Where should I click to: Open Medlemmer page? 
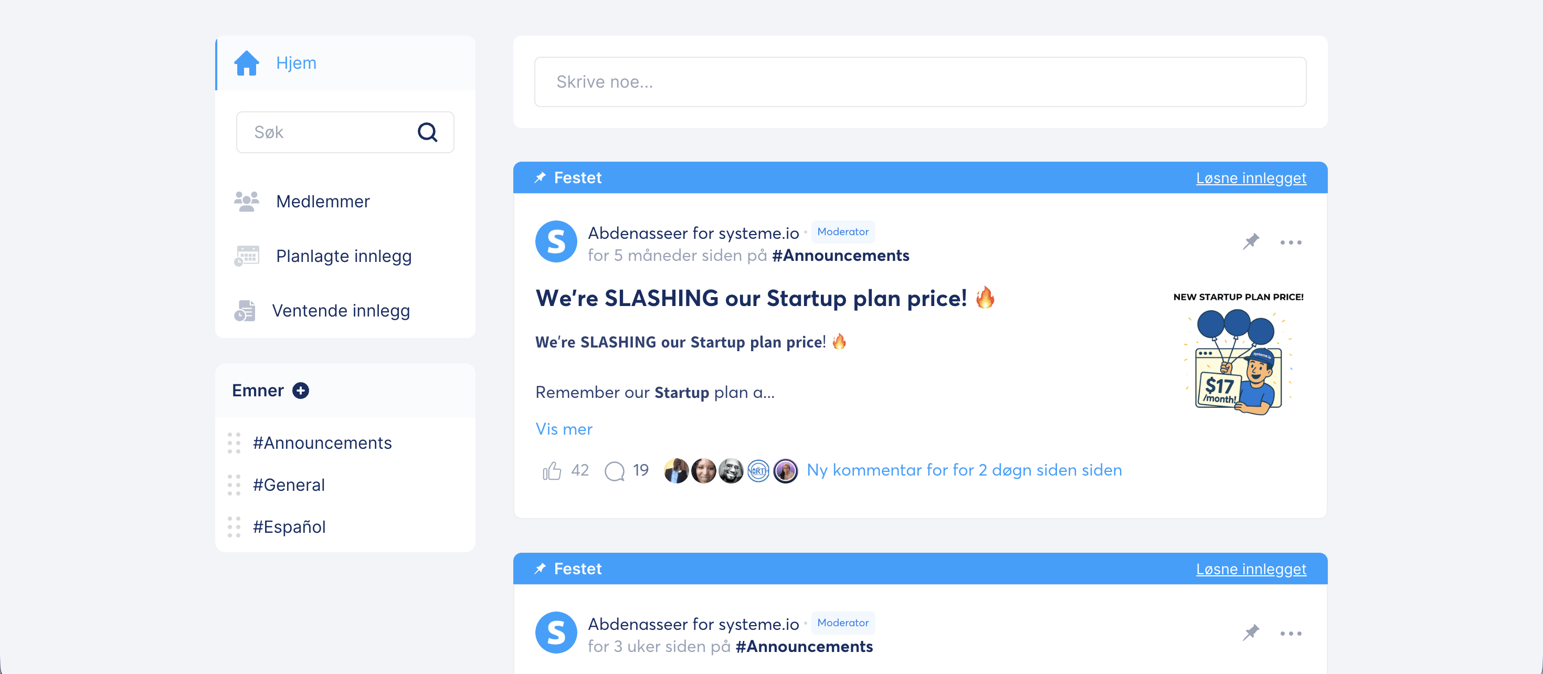(322, 201)
